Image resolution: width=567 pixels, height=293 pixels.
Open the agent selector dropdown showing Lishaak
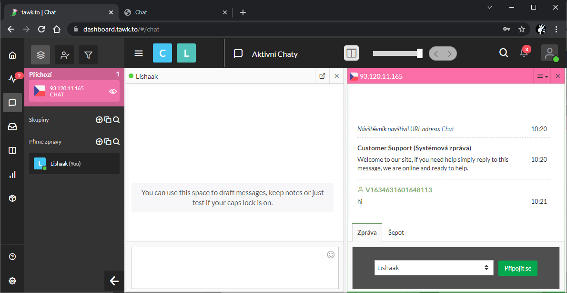pyautogui.click(x=433, y=268)
